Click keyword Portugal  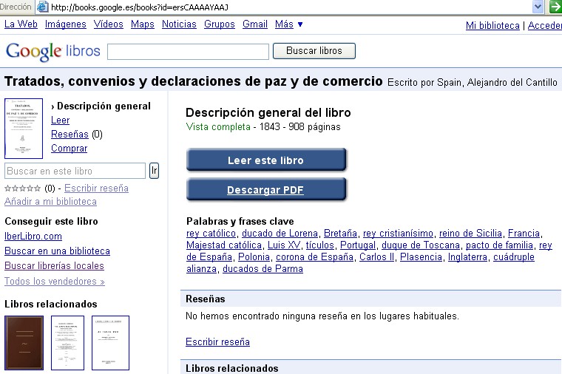(358, 245)
